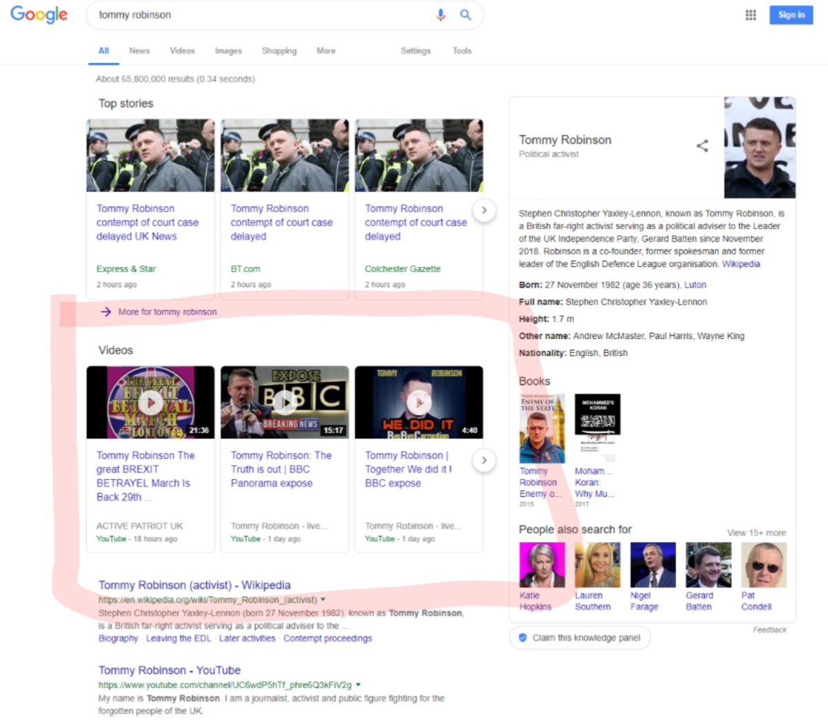Open Tommy Robinson portrait in knowledge panel
The image size is (828, 723).
(760, 147)
